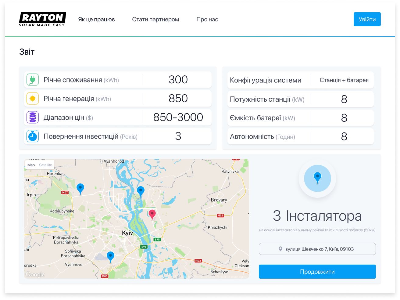
Task: Click the RAYTON Solar Made Easy logo
Action: pyautogui.click(x=42, y=19)
